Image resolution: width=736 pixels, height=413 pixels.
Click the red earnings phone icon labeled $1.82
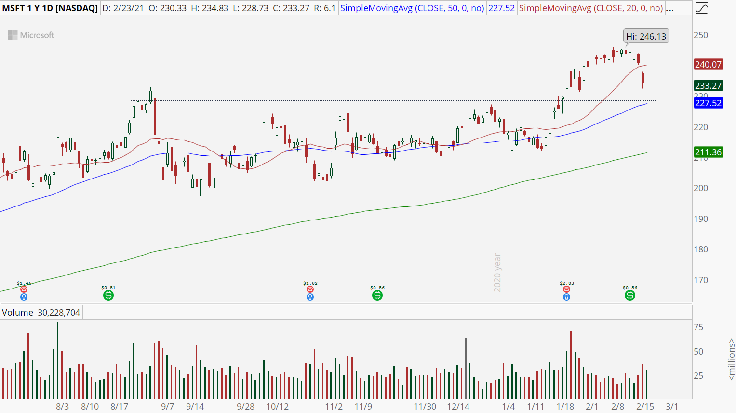point(310,289)
